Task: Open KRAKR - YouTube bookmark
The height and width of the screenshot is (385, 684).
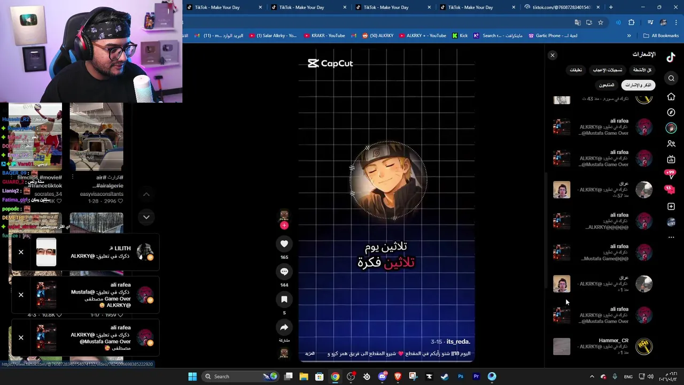Action: click(324, 36)
